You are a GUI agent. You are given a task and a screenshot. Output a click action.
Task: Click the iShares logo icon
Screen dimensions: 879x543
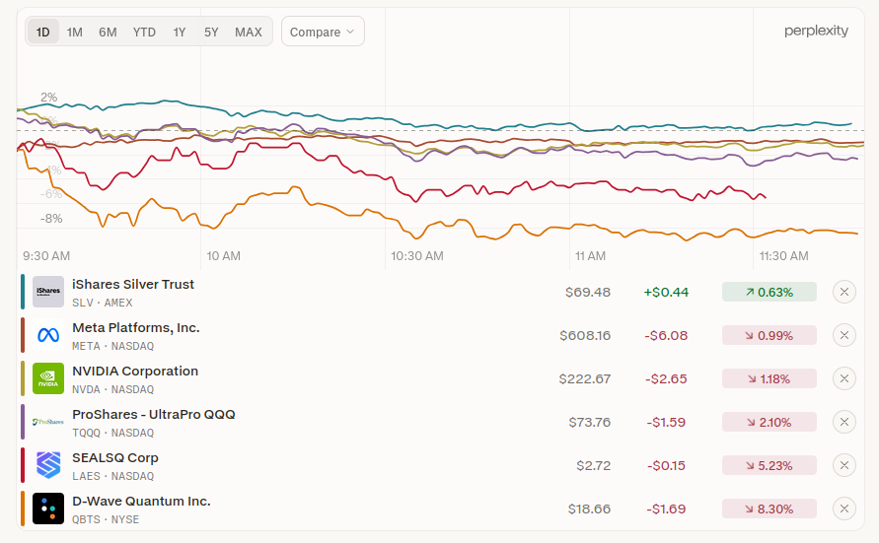[x=48, y=292]
